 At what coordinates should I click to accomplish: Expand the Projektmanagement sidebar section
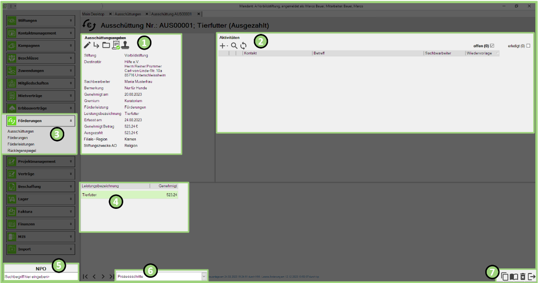[x=41, y=161]
